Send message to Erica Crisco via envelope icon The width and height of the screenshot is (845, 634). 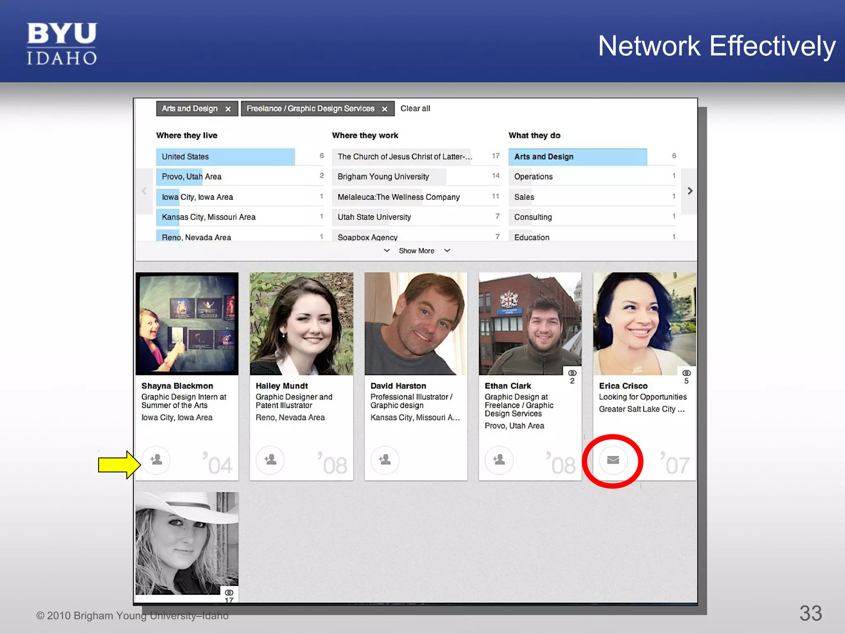click(613, 460)
